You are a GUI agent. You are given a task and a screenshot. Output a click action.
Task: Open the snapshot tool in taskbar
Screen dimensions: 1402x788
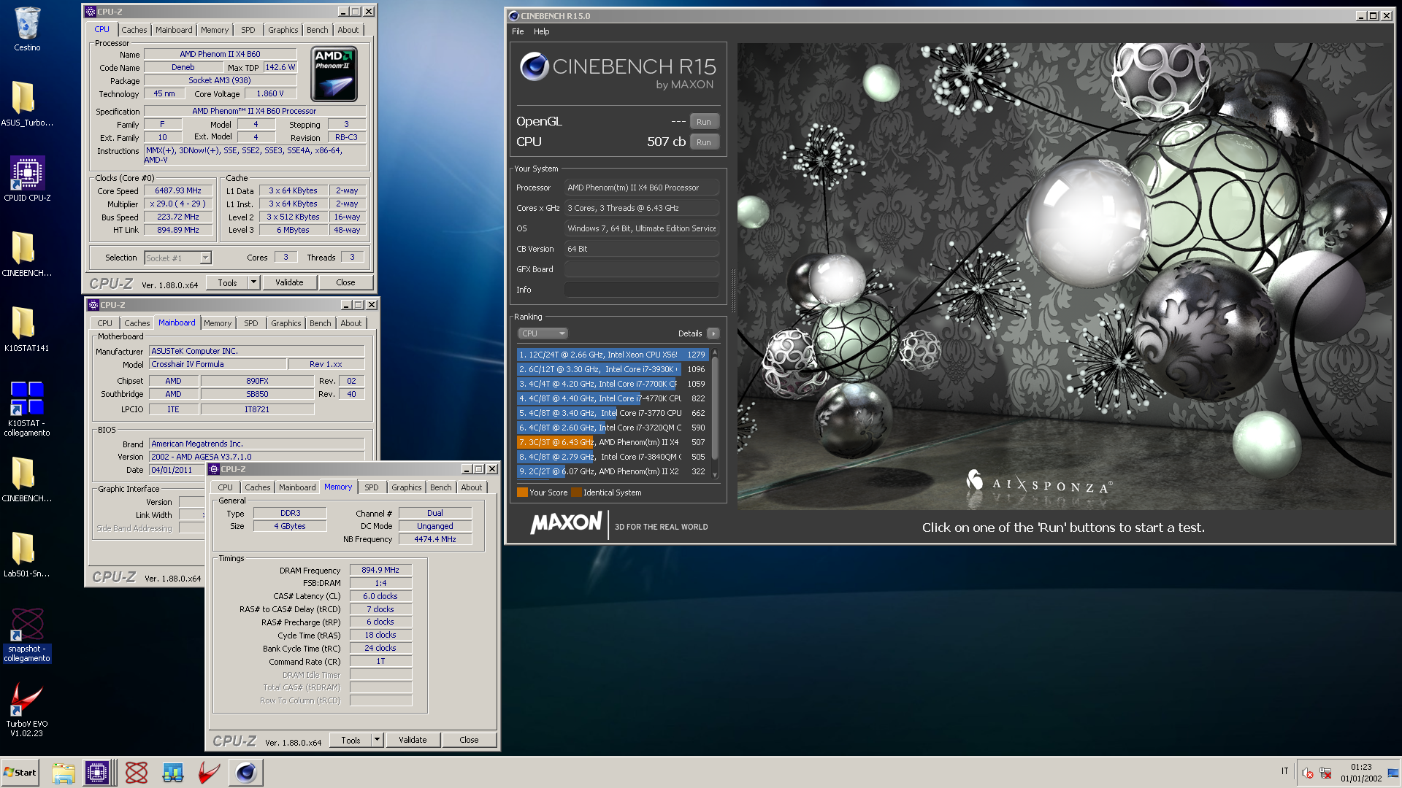pos(137,773)
